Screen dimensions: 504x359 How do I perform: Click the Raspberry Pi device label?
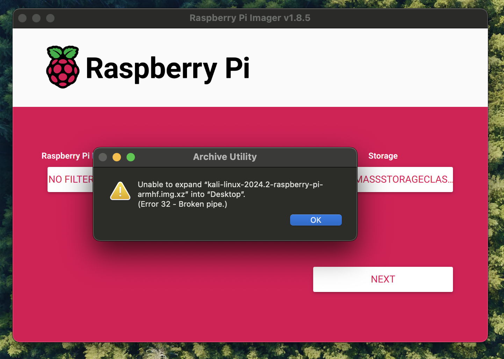[65, 156]
